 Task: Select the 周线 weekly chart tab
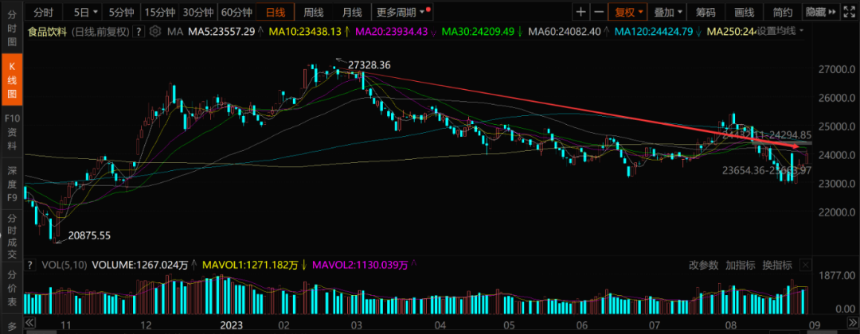point(314,12)
